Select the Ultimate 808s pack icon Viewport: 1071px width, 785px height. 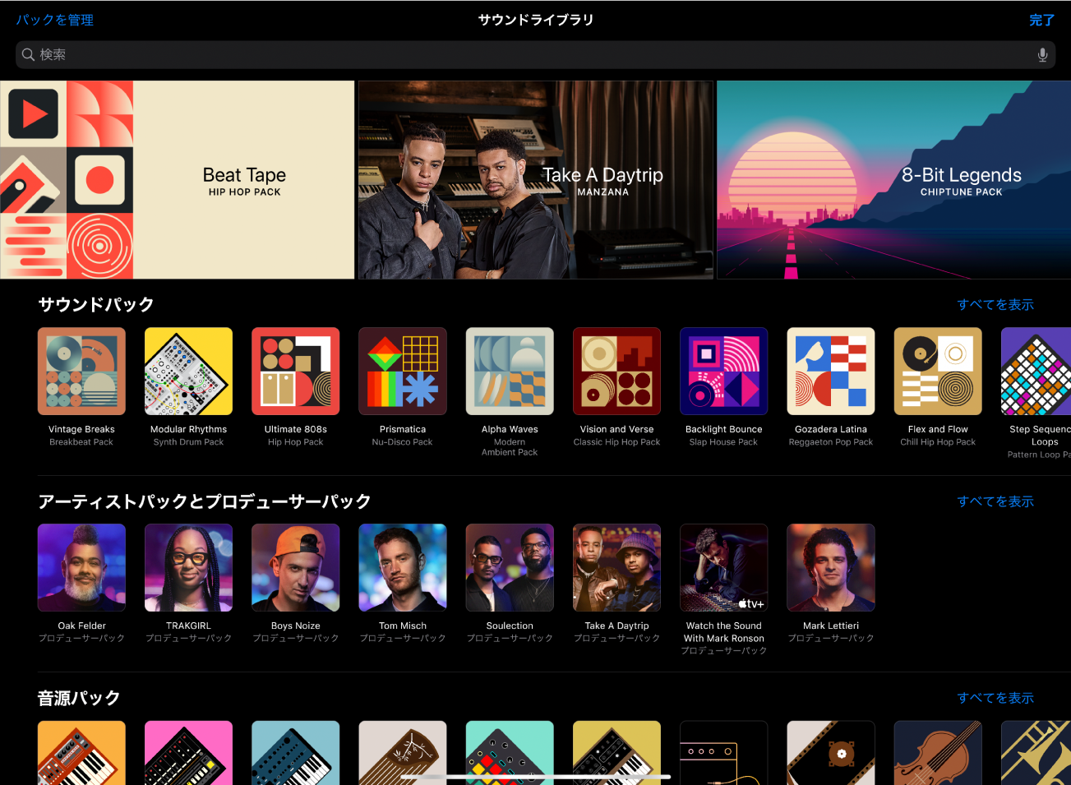(296, 371)
